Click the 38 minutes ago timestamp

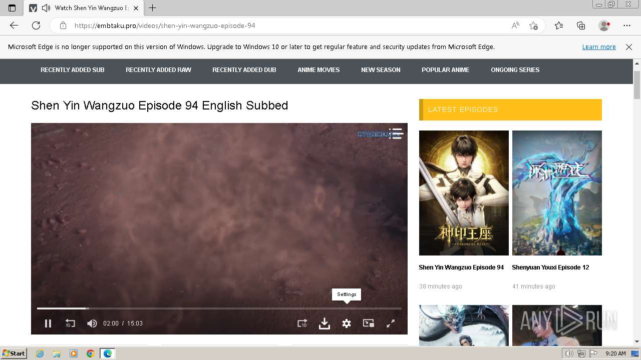click(x=441, y=286)
